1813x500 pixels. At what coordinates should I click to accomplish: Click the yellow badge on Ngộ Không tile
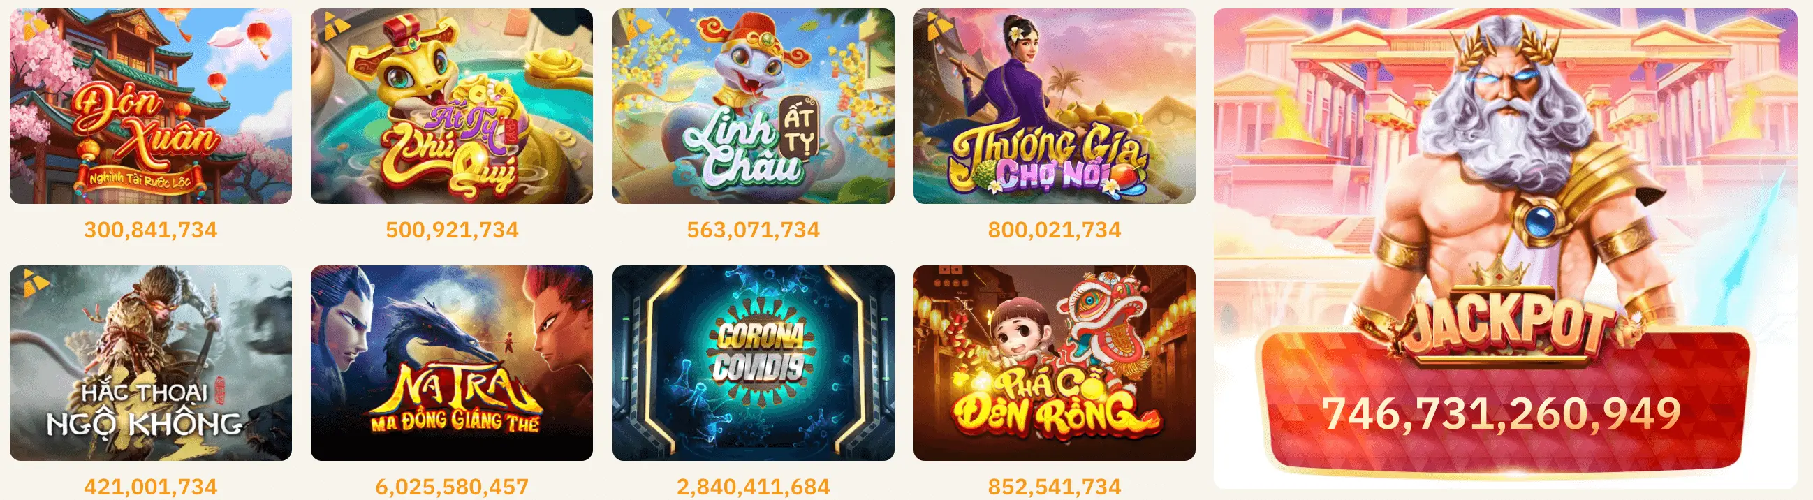pyautogui.click(x=36, y=281)
